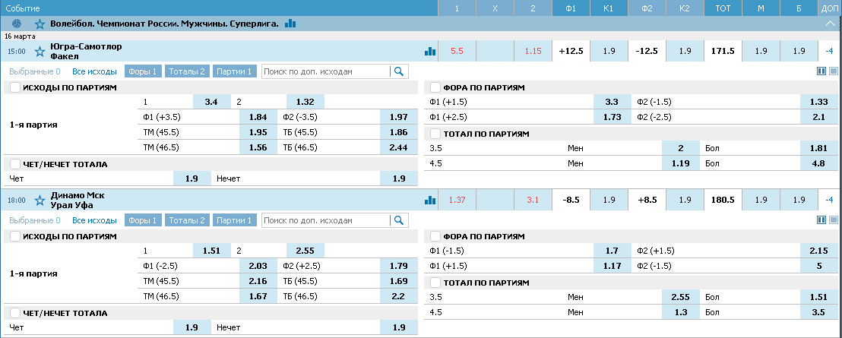Check ФОРА ПО ПАРТИЯМ box for Югра-Самотлор
The width and height of the screenshot is (842, 338).
coord(435,87)
